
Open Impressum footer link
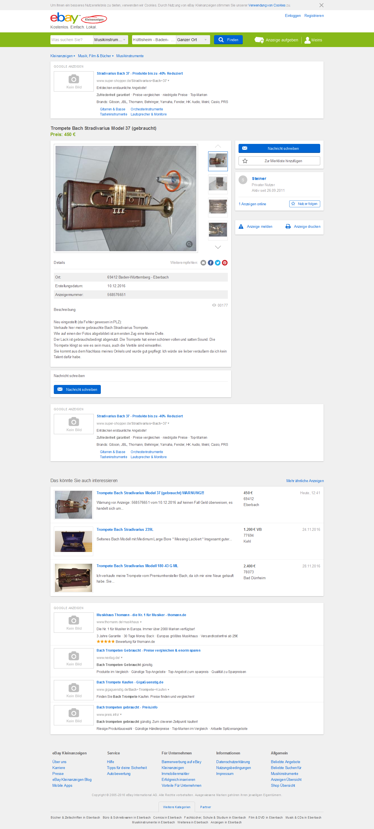pyautogui.click(x=225, y=774)
